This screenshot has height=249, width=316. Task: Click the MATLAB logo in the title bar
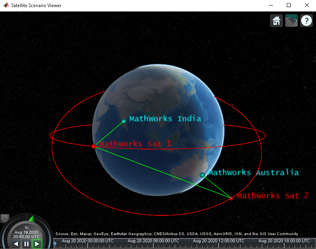6,5
